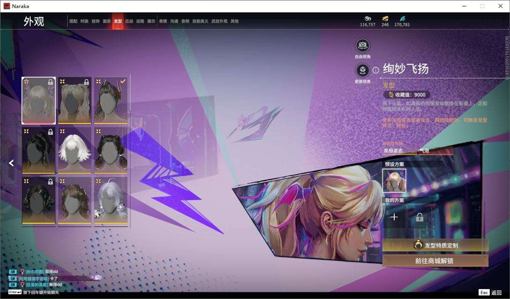Click the 绚妙飞扬 hairstyle title
The height and width of the screenshot is (299, 510).
[406, 69]
